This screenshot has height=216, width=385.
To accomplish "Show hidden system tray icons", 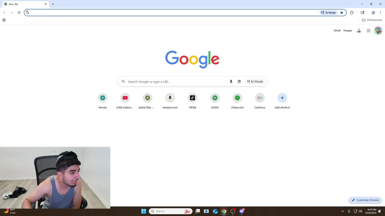I will click(342, 211).
